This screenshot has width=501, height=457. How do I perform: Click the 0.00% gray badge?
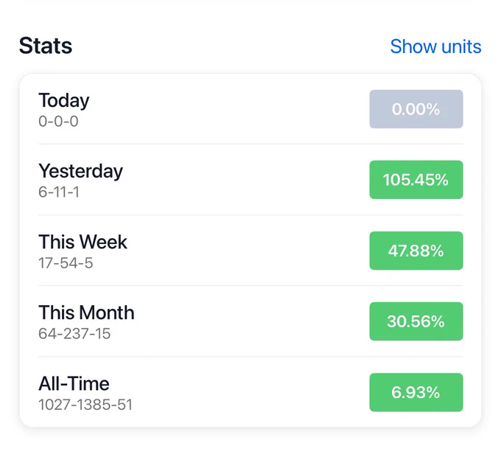click(x=416, y=109)
